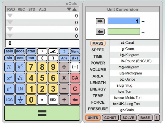Click the large equals button
165x124 pixels.
42,113
